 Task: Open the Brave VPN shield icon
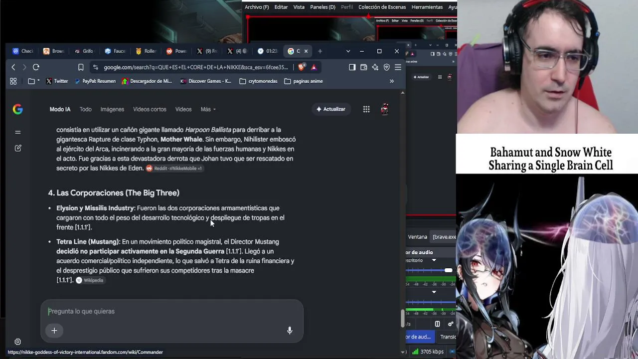(x=386, y=67)
